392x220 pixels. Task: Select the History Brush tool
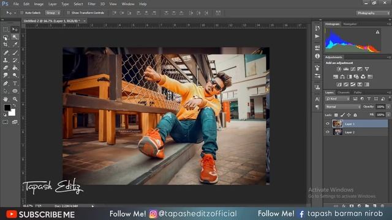pyautogui.click(x=15, y=60)
